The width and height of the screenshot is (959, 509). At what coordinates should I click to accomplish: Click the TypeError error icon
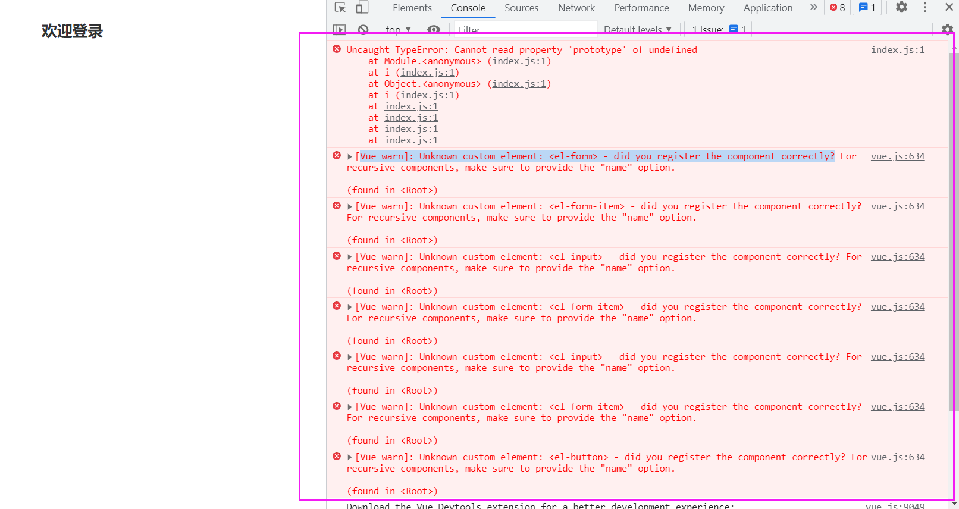click(x=337, y=49)
